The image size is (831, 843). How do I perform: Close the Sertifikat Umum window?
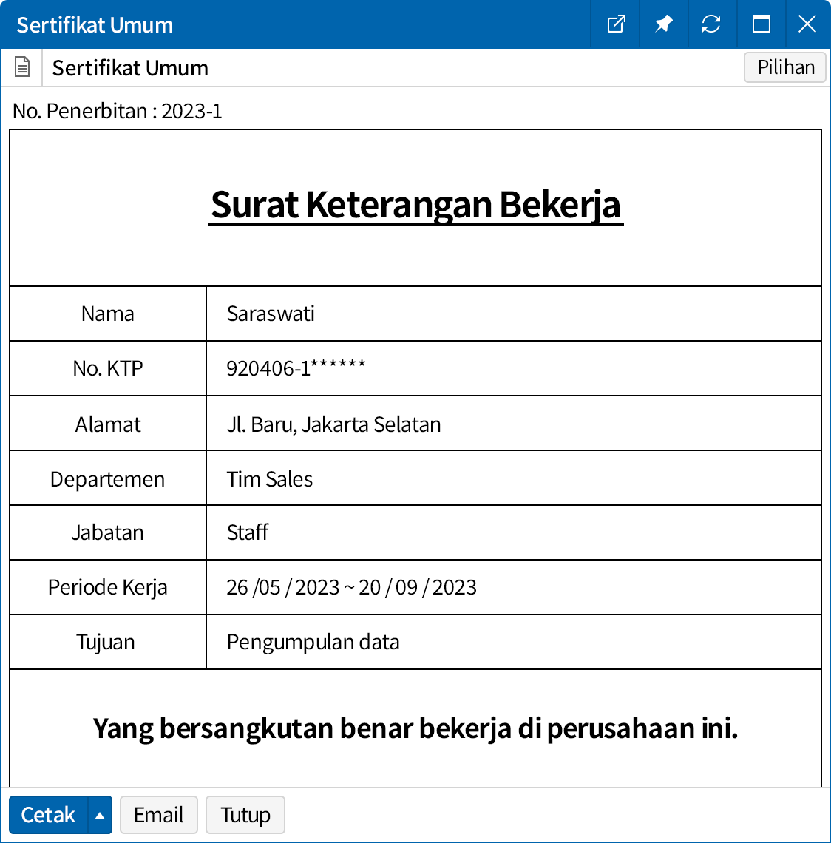[x=807, y=24]
